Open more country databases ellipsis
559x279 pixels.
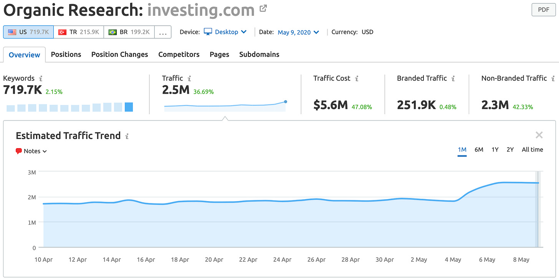(163, 32)
